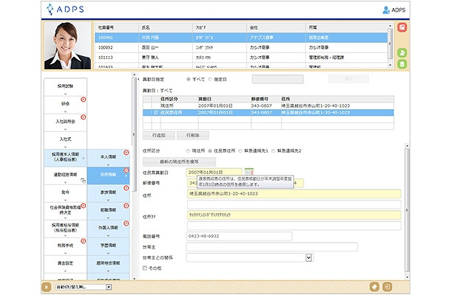Expand the chevron under 採用試験

(x=65, y=94)
